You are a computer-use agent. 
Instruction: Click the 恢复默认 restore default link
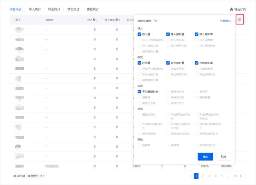226,21
